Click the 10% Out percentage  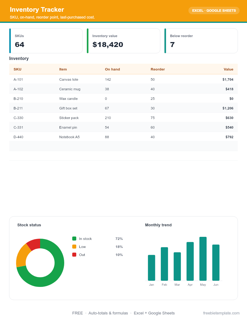pos(119,255)
